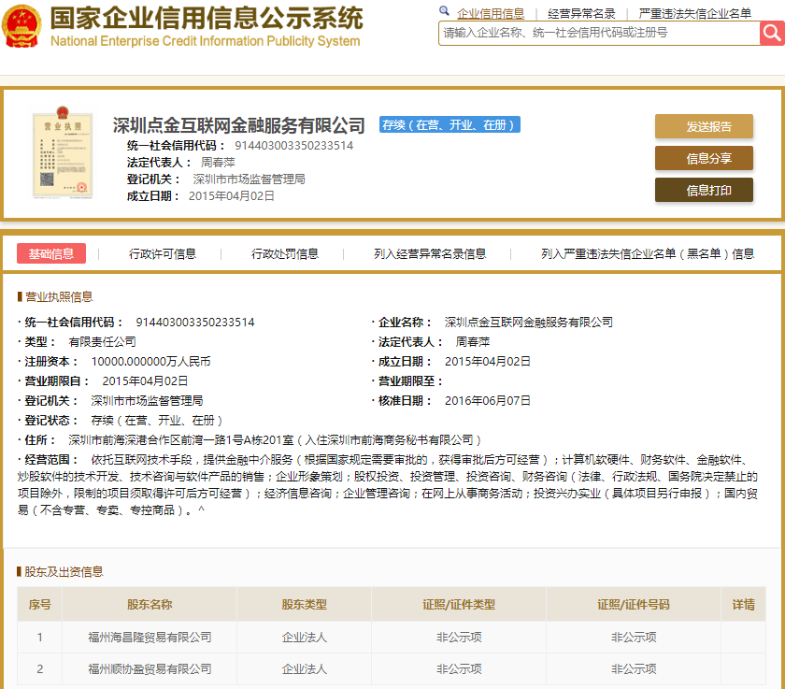Open the 严重违法失信企业名单 link
The height and width of the screenshot is (689, 785).
(x=694, y=13)
